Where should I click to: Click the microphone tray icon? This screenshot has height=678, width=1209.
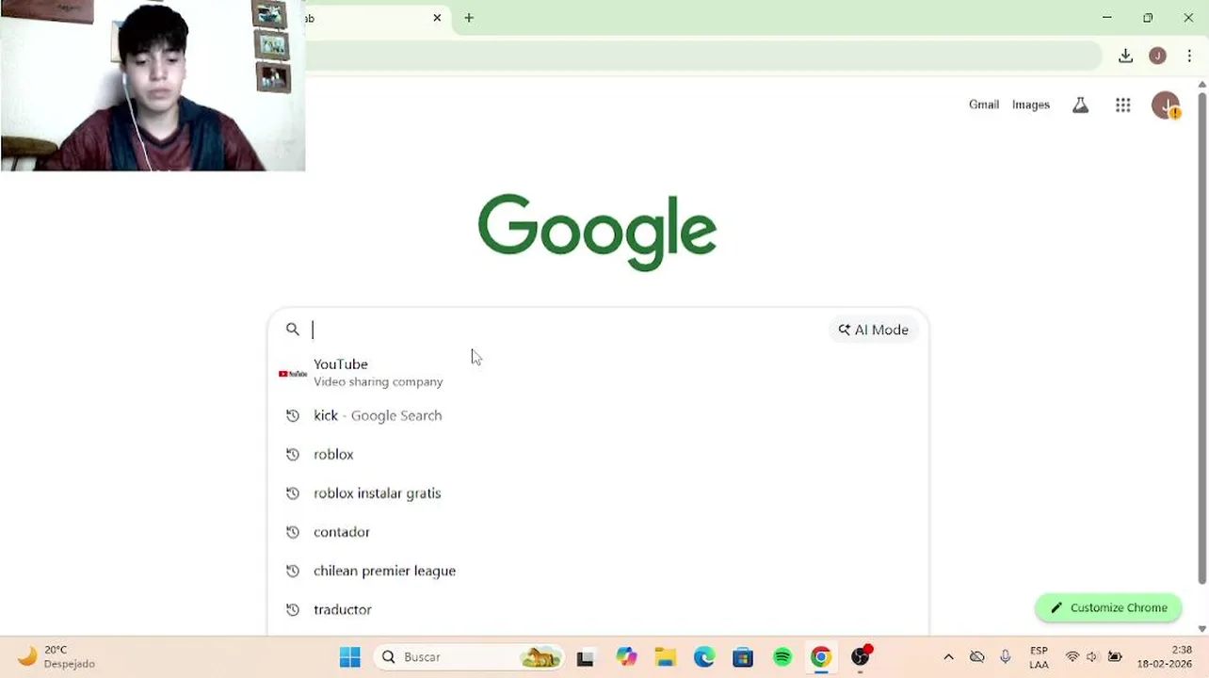click(x=1006, y=657)
